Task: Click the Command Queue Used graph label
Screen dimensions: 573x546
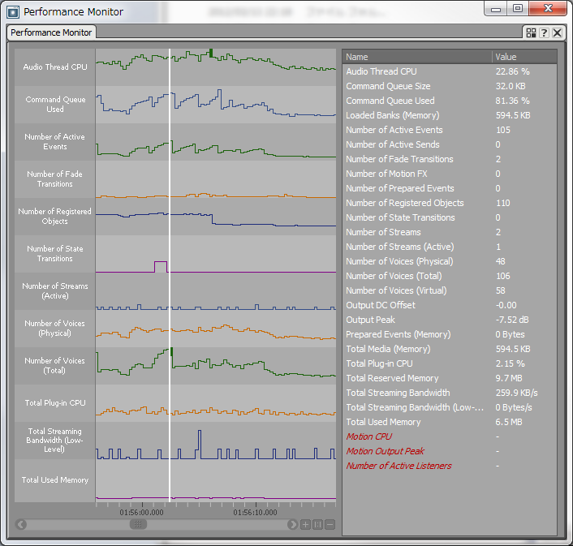Action: tap(55, 105)
